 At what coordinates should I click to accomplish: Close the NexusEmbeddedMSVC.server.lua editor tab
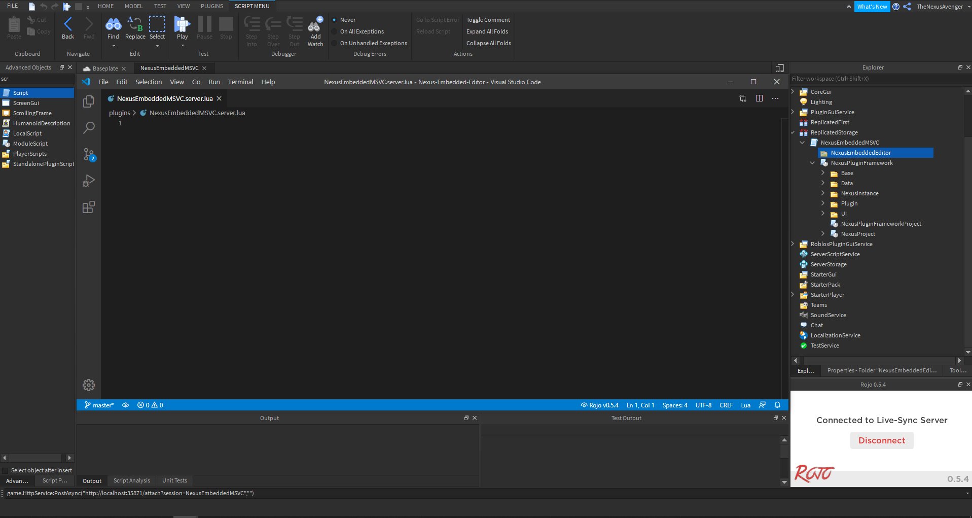click(219, 98)
